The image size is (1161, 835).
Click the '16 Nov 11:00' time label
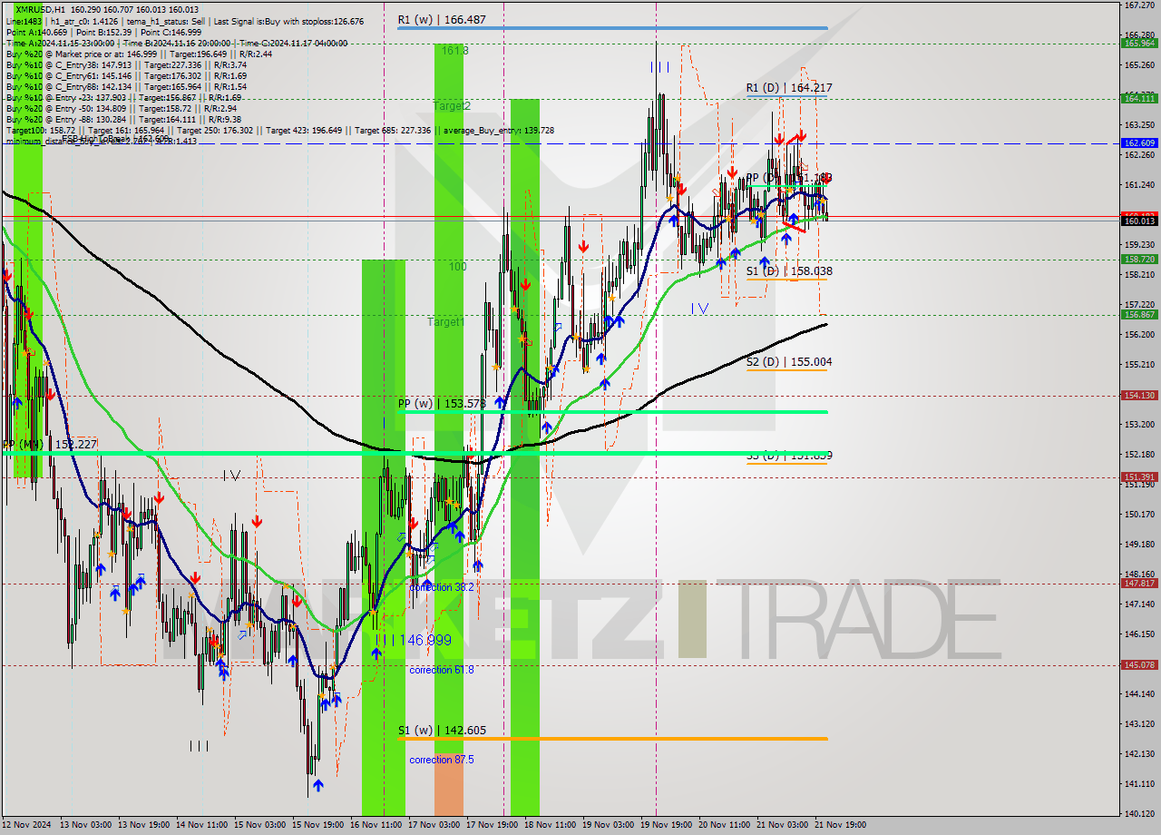376,825
